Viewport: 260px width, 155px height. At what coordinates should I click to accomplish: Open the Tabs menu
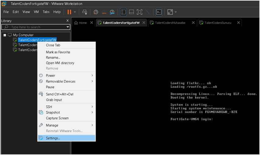(46, 12)
